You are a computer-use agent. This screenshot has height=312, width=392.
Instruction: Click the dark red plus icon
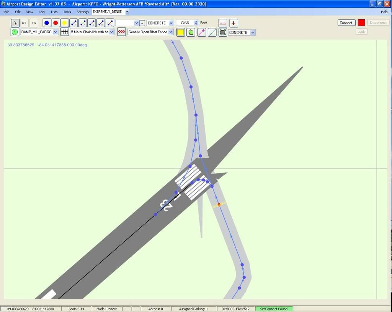(234, 23)
